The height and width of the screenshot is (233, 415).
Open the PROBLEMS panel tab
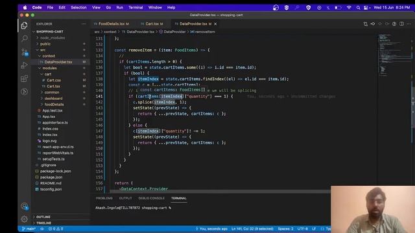click(104, 198)
